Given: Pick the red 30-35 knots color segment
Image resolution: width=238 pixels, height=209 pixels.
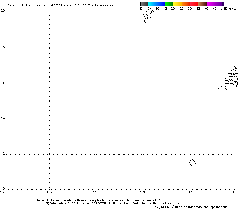Looking at the screenshot, I should [x=194, y=4].
